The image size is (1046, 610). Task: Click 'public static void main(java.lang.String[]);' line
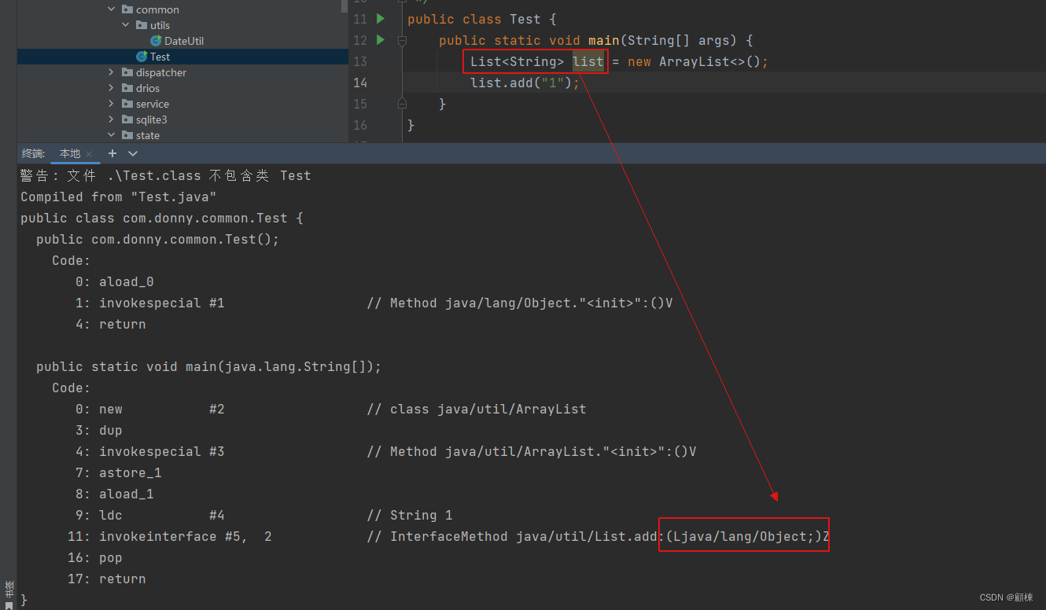[x=208, y=366]
